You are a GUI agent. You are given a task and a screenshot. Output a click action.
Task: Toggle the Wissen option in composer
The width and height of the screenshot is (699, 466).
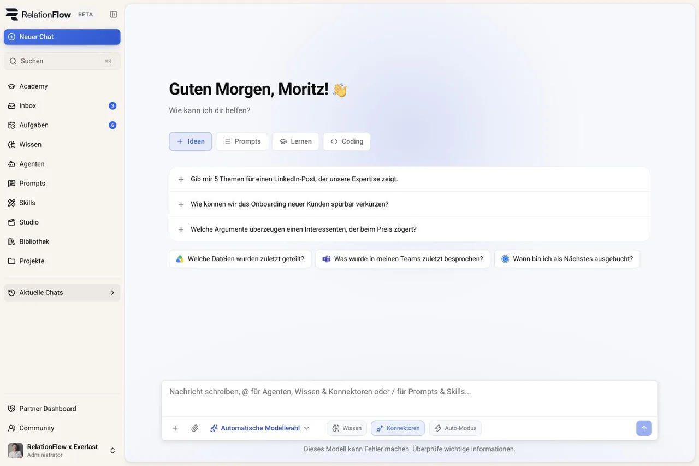[x=347, y=428]
